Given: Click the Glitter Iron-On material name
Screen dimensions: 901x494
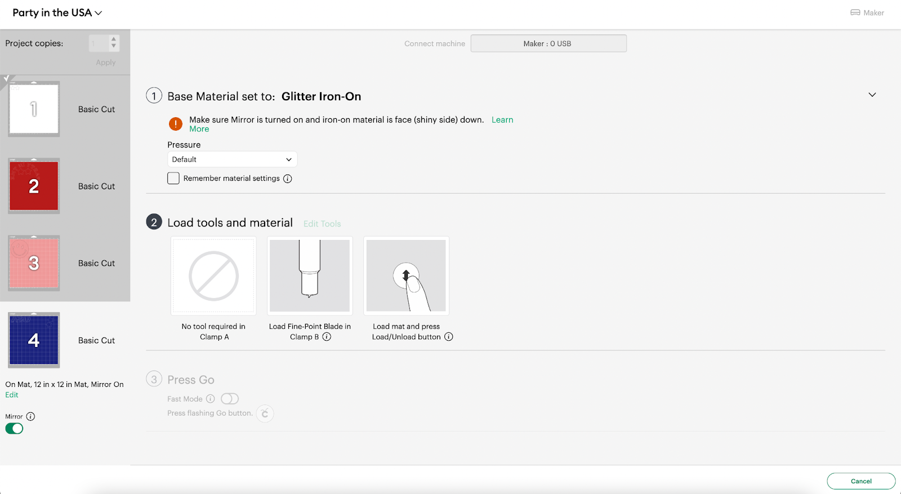Looking at the screenshot, I should pos(321,96).
